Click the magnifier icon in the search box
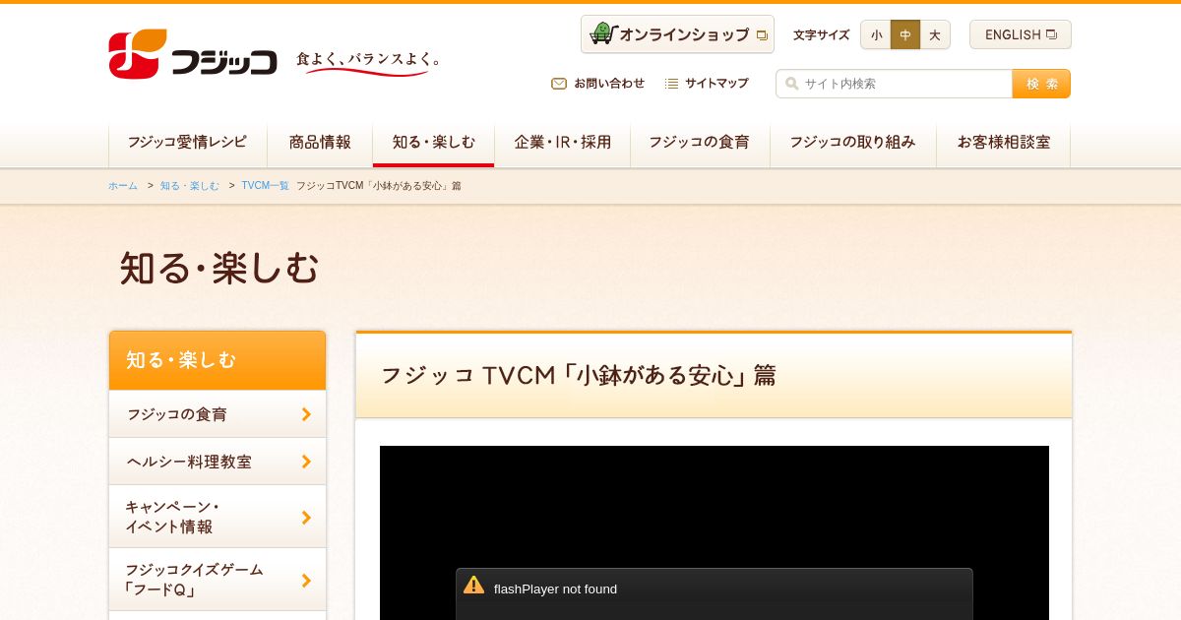Screen dimensions: 1181x620 [x=791, y=84]
